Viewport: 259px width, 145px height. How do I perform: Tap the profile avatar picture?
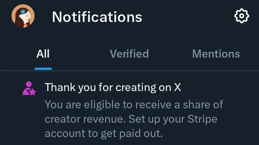point(23,16)
